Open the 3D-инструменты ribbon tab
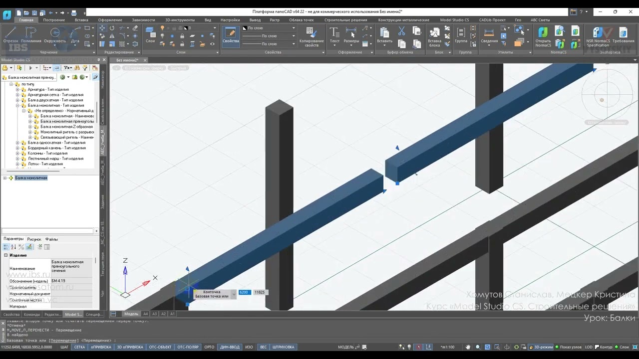This screenshot has width=639, height=359. [181, 20]
